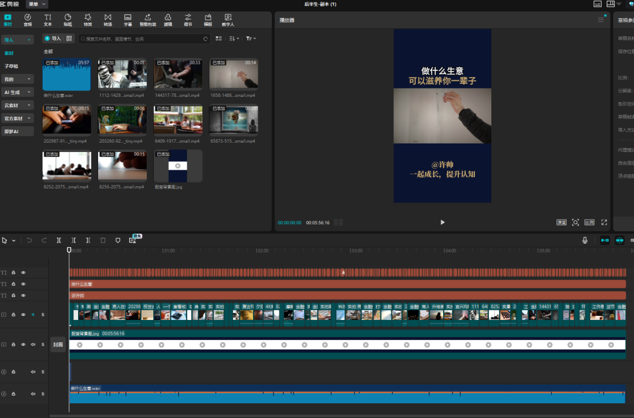Select 子草稿 in the sidebar

11,66
